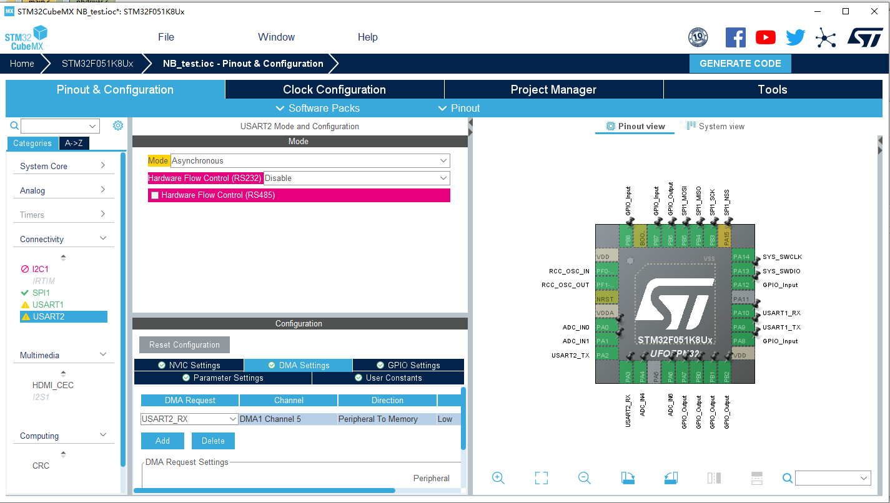Open the pinout search combo box

coord(833,478)
